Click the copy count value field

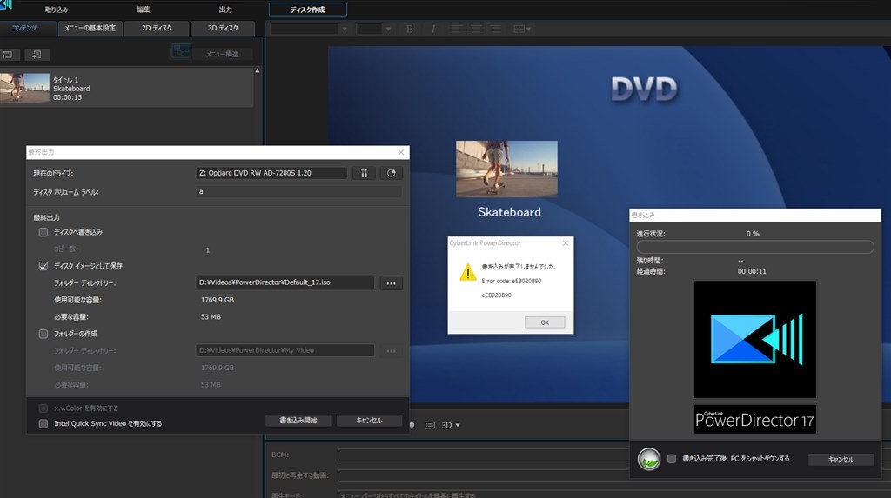coord(207,249)
